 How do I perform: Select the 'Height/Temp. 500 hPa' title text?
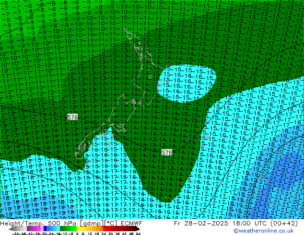point(39,223)
